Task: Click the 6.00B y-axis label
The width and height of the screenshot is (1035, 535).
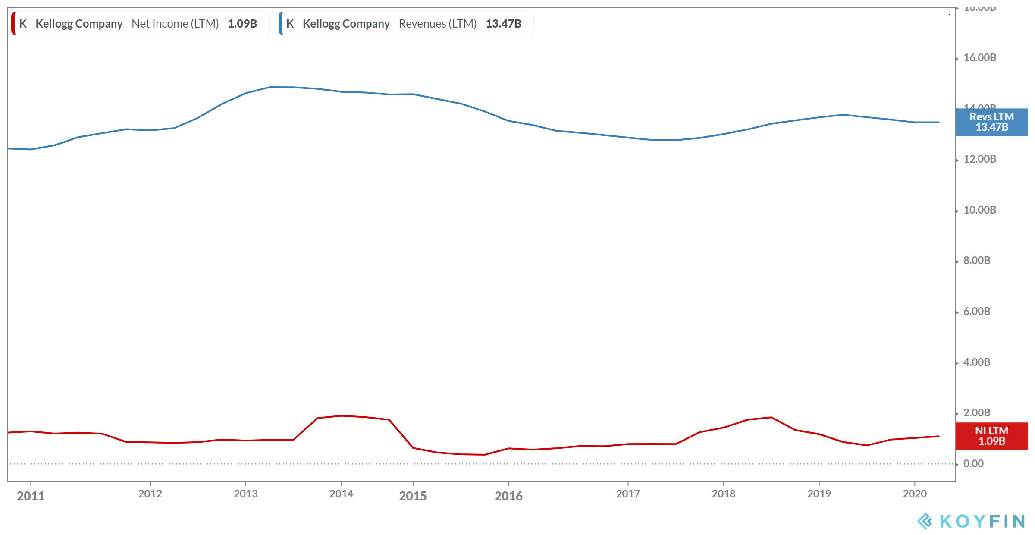Action: [x=977, y=312]
